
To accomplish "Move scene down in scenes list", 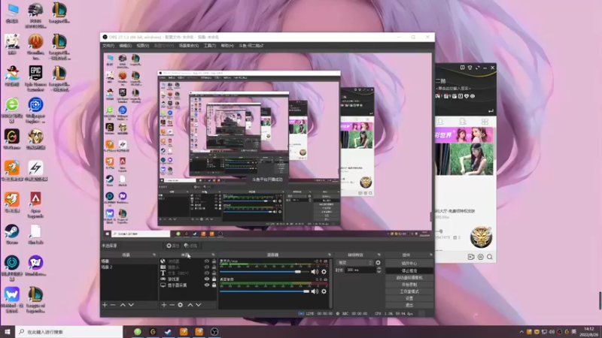I will [x=131, y=305].
